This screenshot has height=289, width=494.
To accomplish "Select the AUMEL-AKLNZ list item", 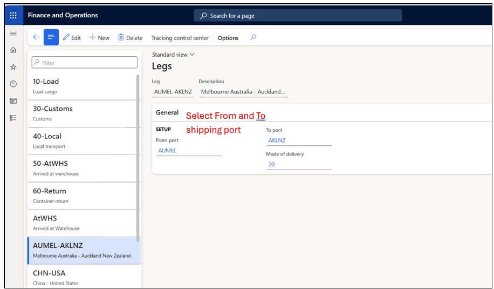I will 84,251.
